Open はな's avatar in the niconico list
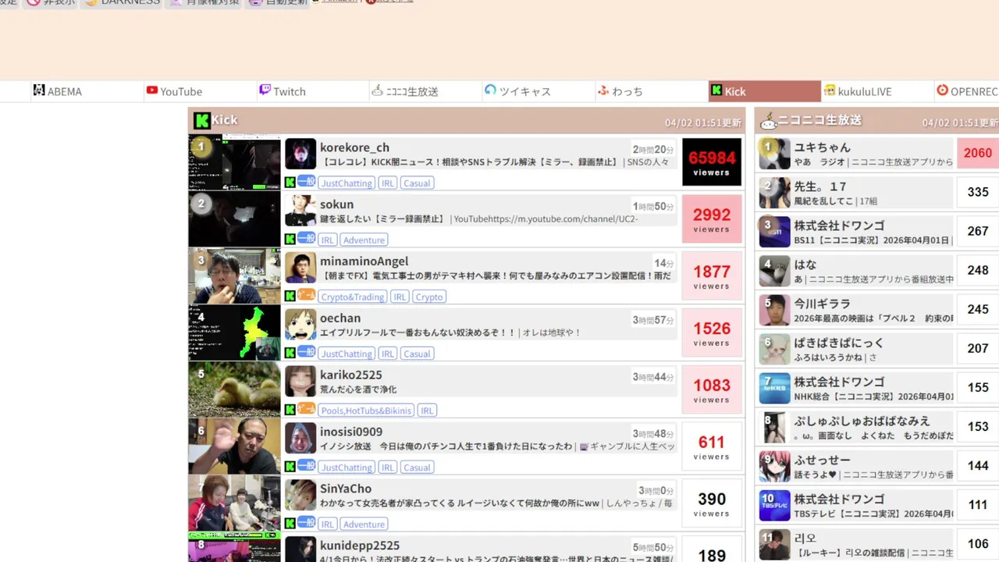 775,270
